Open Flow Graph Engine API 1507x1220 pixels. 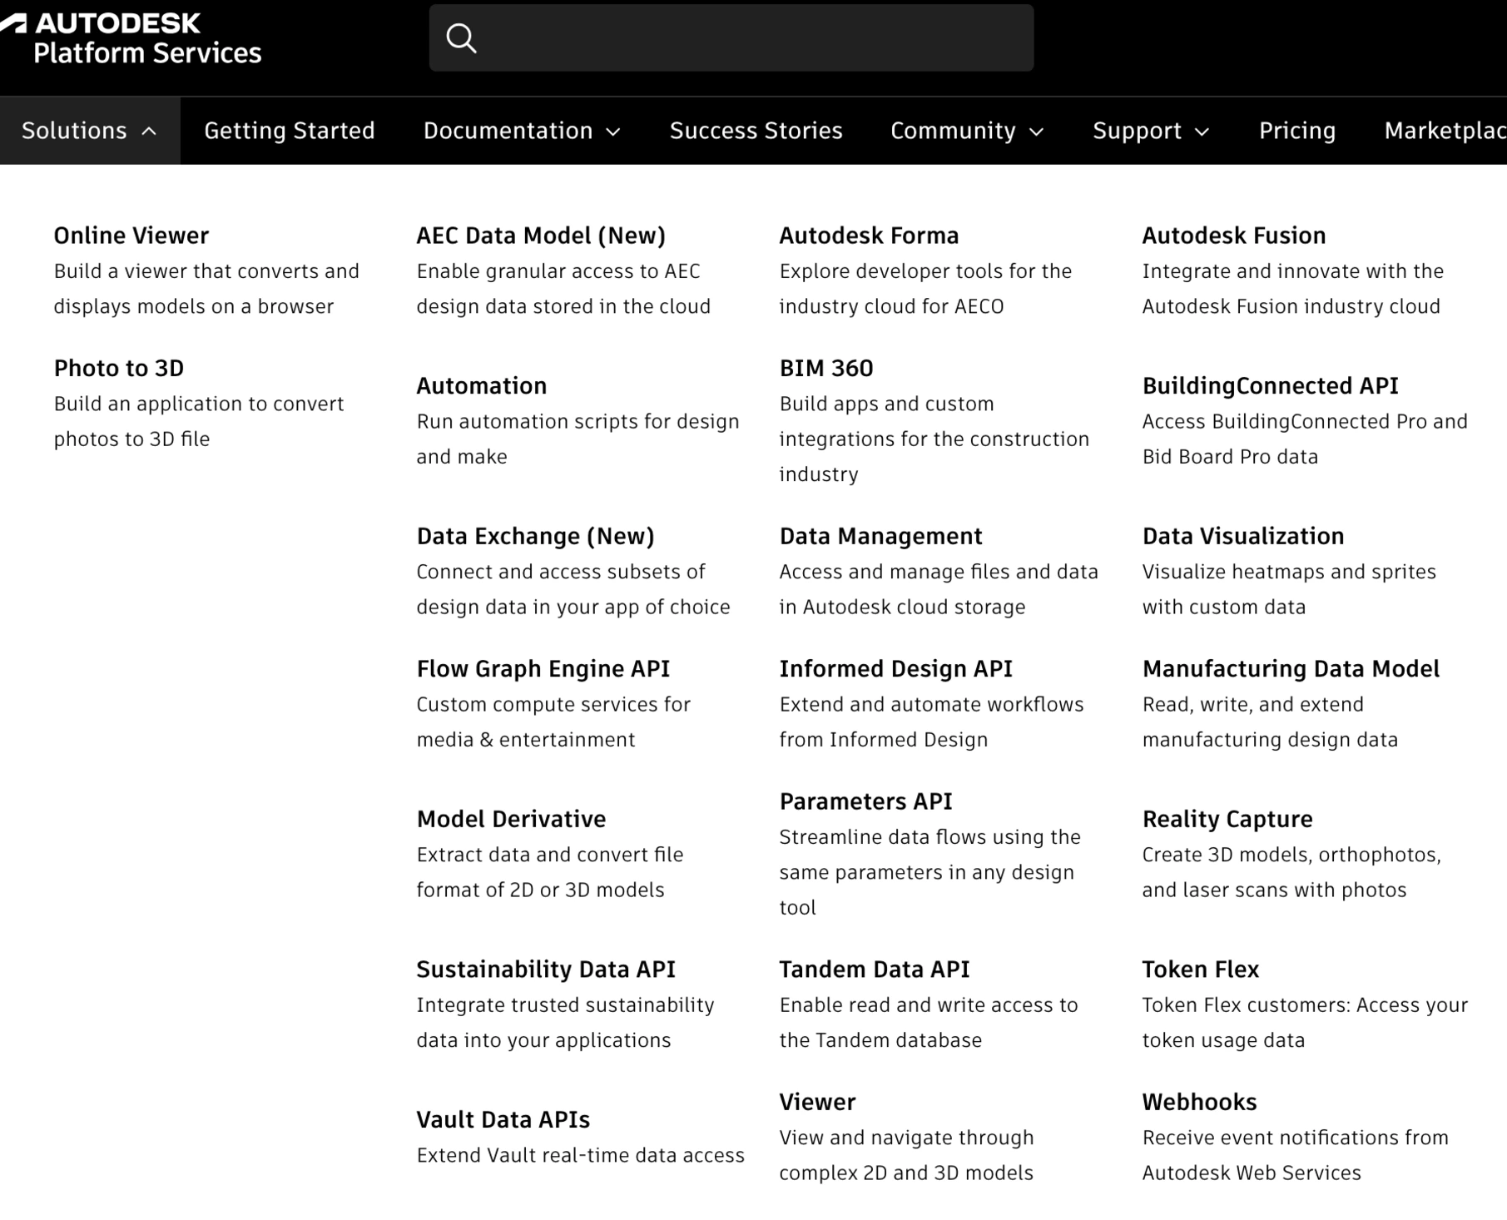pyautogui.click(x=543, y=668)
